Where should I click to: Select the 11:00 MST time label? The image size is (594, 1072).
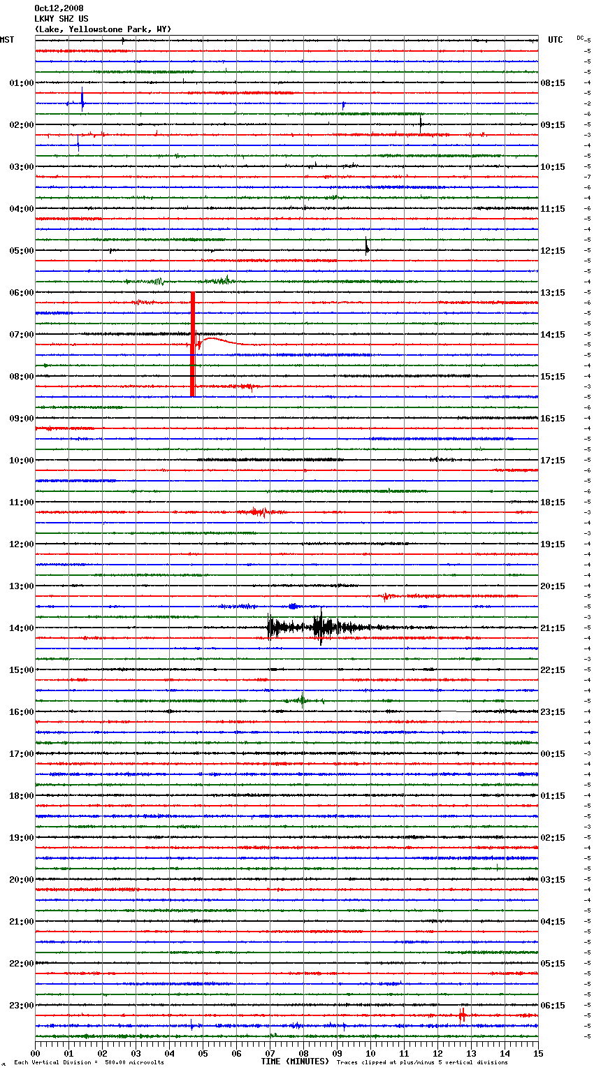coord(22,502)
